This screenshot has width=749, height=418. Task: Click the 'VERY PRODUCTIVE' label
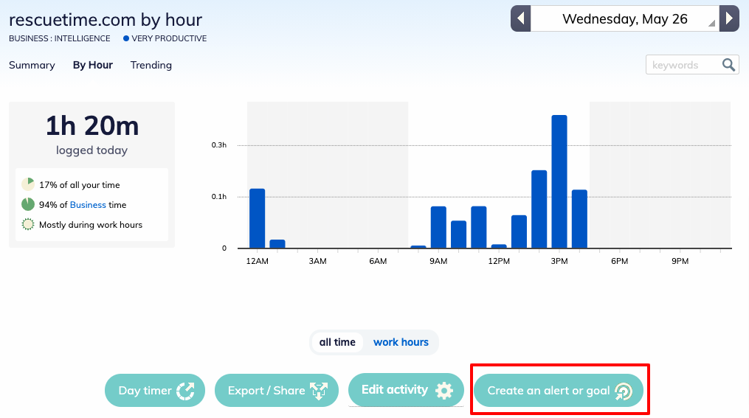[169, 38]
